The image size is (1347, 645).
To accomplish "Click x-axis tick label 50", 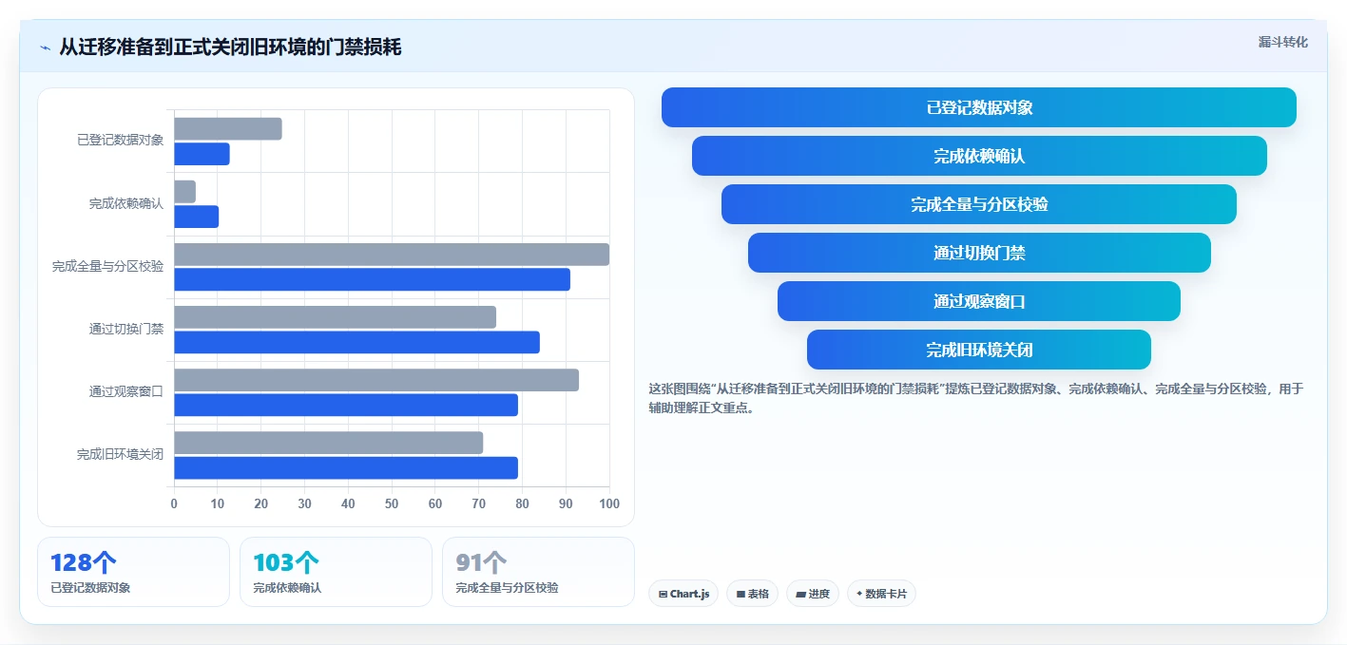I will [392, 503].
